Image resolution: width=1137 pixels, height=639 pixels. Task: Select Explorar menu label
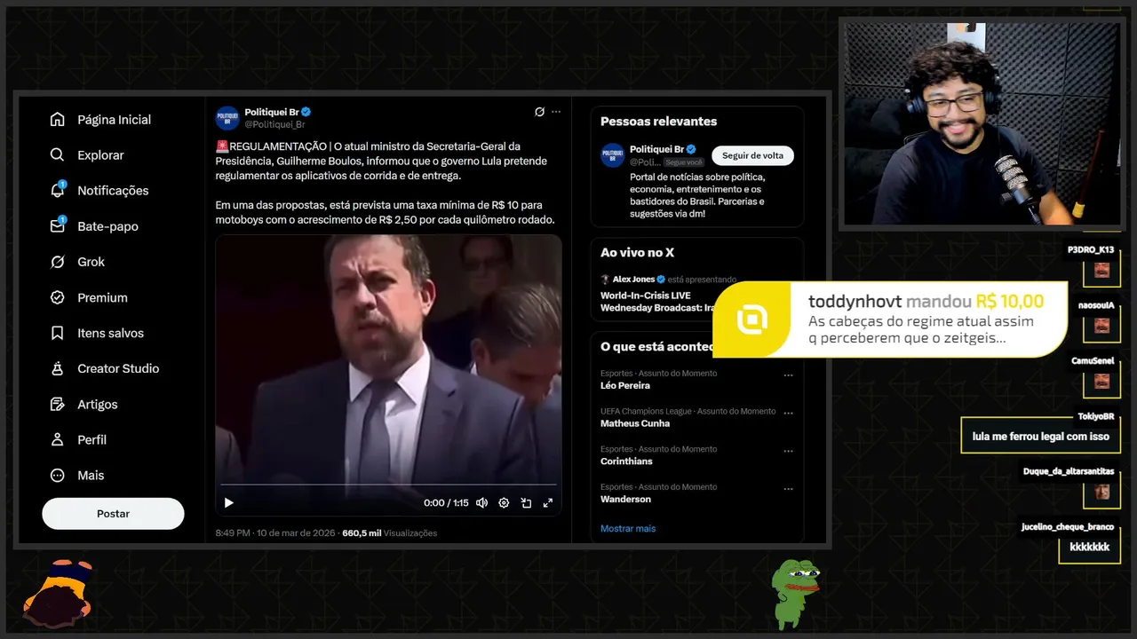pyautogui.click(x=100, y=155)
